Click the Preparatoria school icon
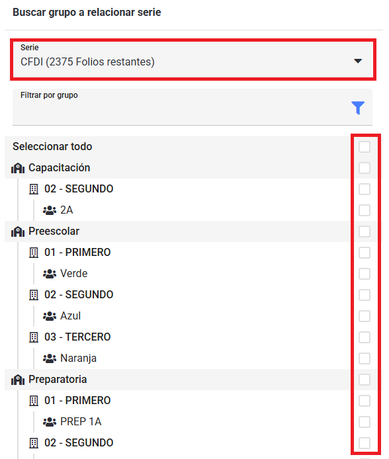 pos(18,380)
